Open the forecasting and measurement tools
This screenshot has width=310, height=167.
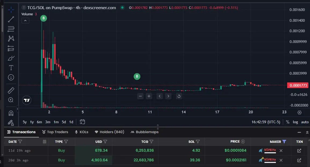pos(11,48)
